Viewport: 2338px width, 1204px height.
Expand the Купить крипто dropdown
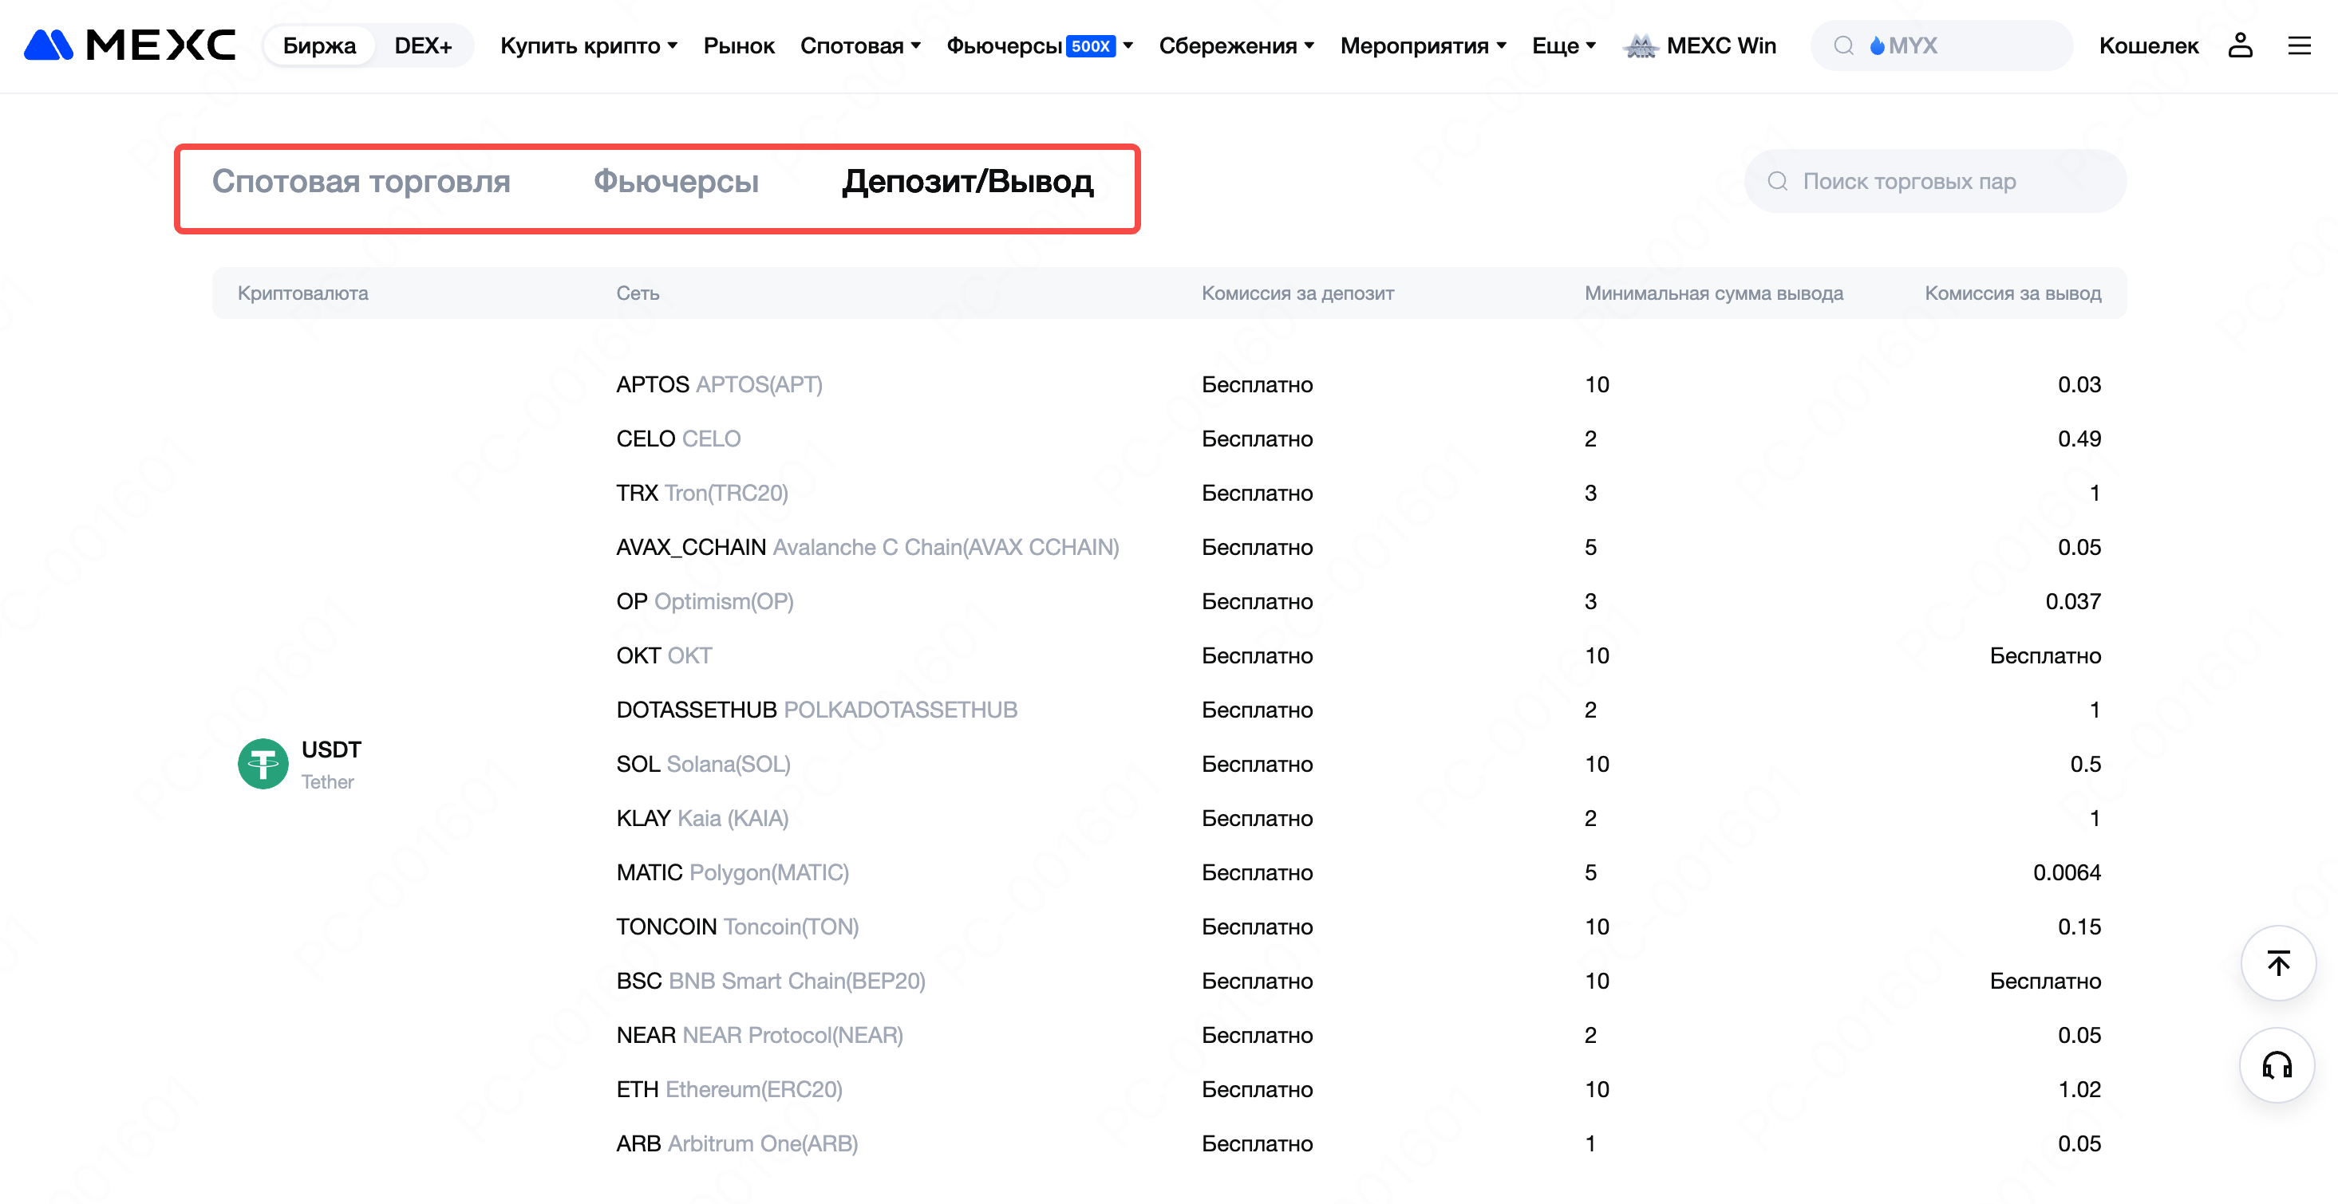point(589,45)
